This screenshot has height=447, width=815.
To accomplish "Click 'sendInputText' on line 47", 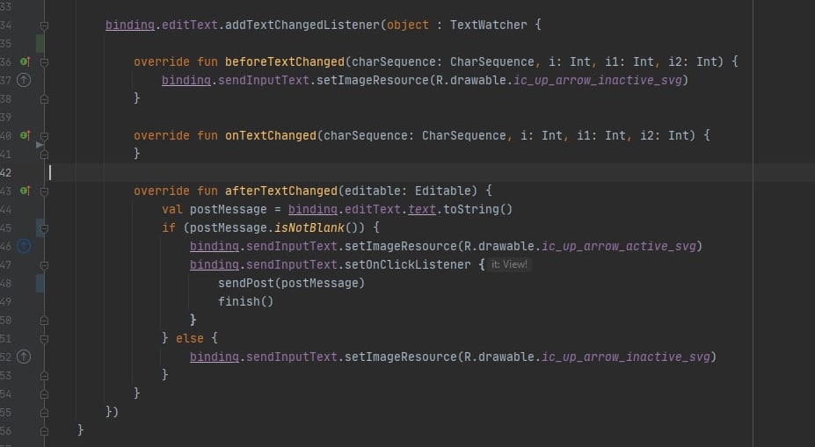I will tap(292, 264).
